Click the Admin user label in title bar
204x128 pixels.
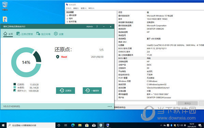[89, 27]
